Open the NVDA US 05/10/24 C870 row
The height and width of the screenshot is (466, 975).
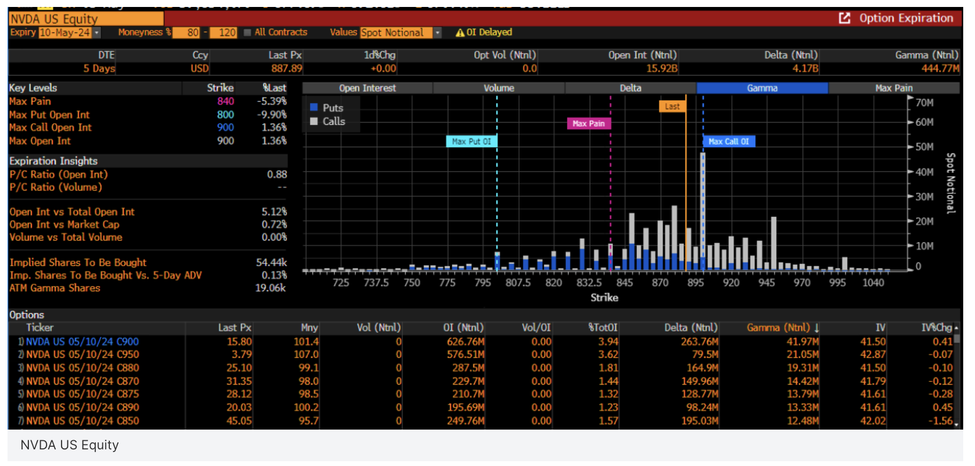point(482,381)
